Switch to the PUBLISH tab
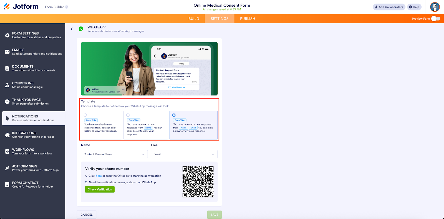This screenshot has width=444, height=219. [248, 19]
